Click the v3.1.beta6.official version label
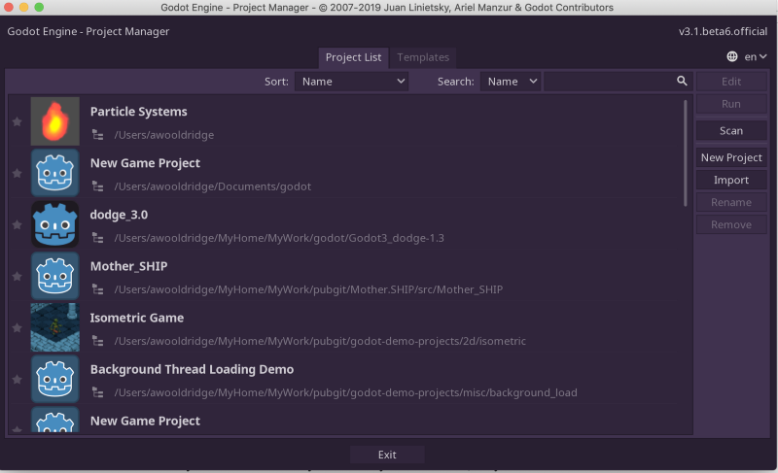Screen dimensions: 778x473 pyautogui.click(x=723, y=31)
